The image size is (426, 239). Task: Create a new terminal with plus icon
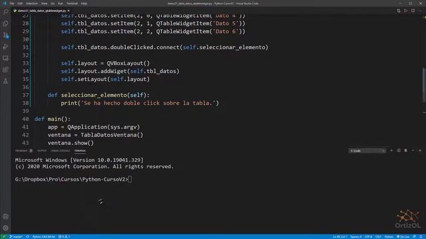tap(391, 151)
